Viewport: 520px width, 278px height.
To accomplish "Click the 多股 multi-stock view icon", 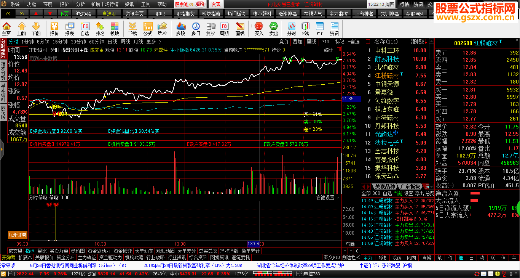I will coord(180,29).
